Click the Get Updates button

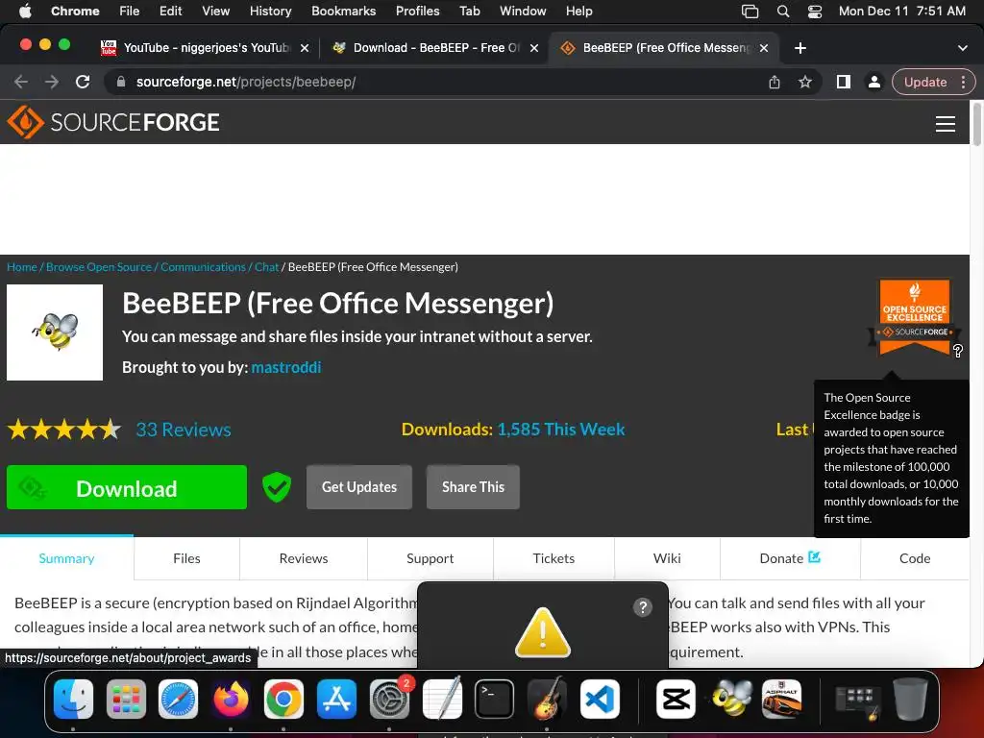pyautogui.click(x=359, y=487)
